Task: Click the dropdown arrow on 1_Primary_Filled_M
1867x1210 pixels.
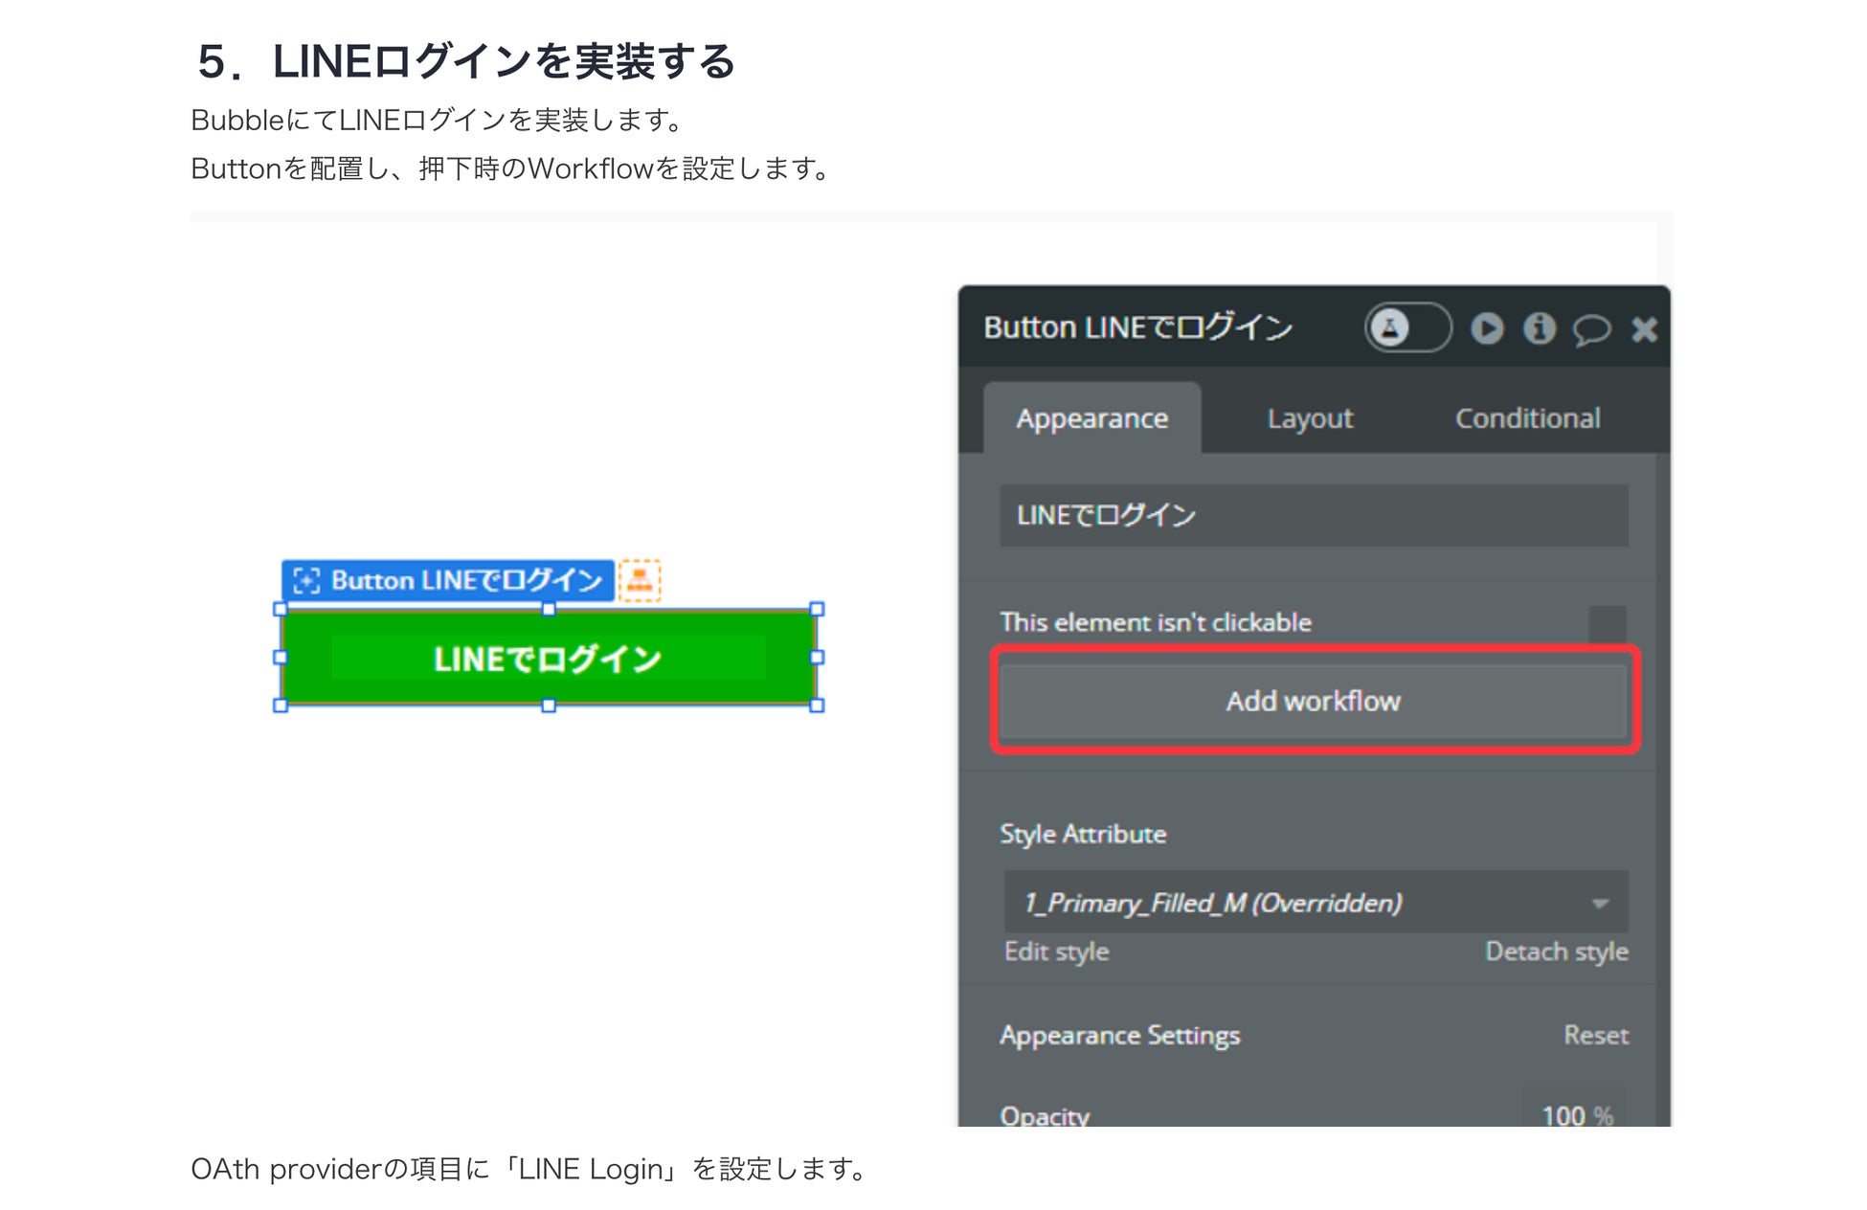Action: [x=1599, y=903]
